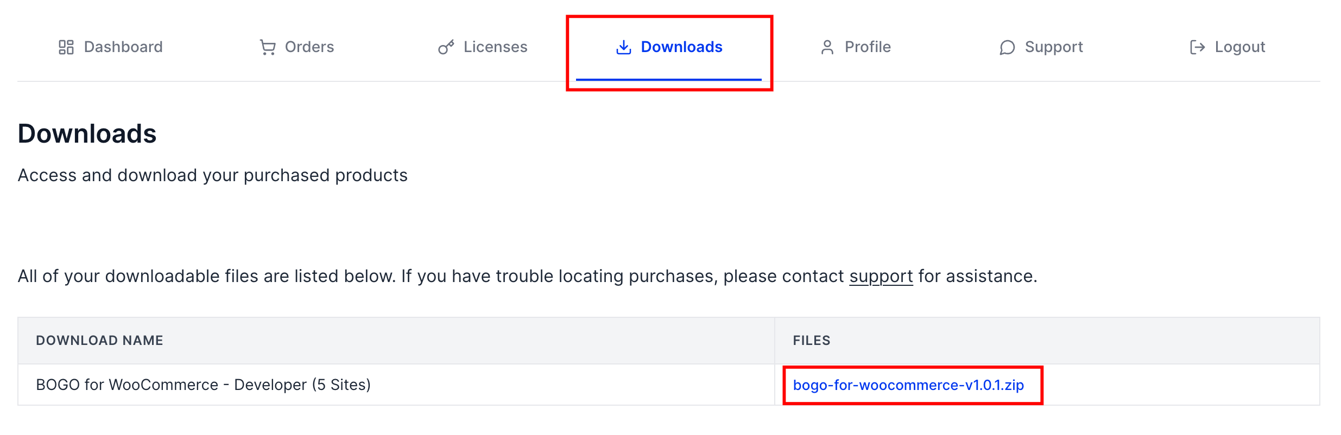1341x435 pixels.
Task: Switch to the Orders tab
Action: click(296, 47)
